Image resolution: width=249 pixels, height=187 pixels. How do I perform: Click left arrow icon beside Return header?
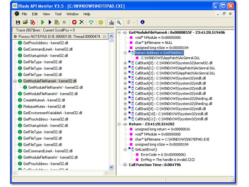pyautogui.click(x=125, y=124)
